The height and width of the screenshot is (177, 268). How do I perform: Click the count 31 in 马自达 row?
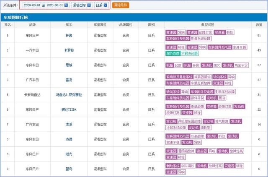pyautogui.click(x=259, y=95)
